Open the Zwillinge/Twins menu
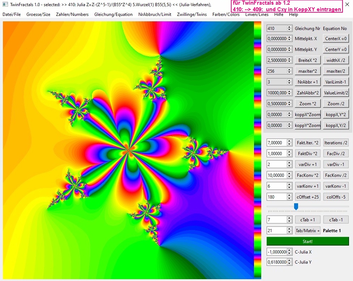The height and width of the screenshot is (281, 353). coord(192,14)
